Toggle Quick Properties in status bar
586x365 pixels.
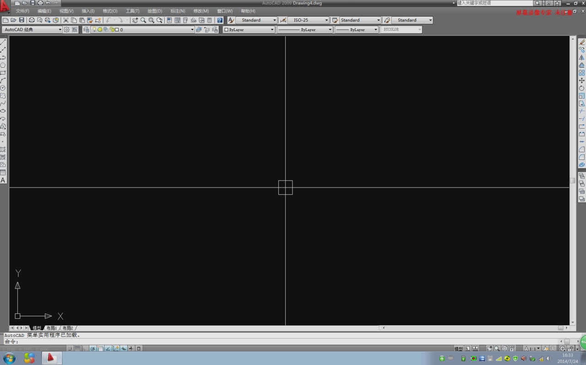coord(139,349)
